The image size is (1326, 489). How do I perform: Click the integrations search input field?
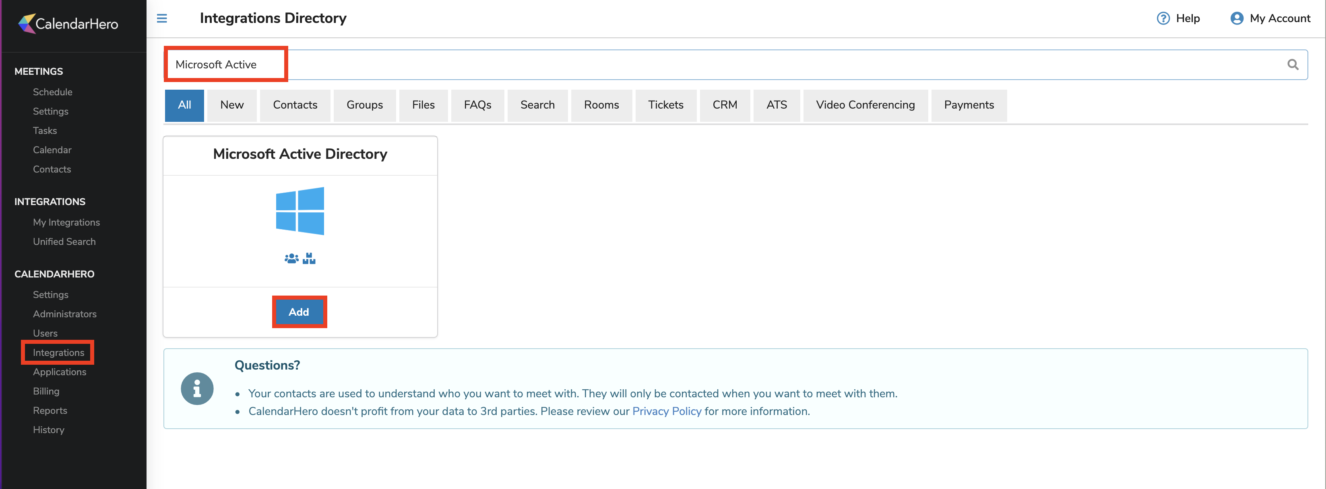click(721, 65)
